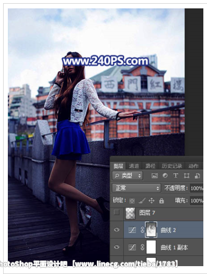Viewport: 207px width, 274px height.
Task: Open the 正常 blend mode dropdown
Action: pos(136,188)
